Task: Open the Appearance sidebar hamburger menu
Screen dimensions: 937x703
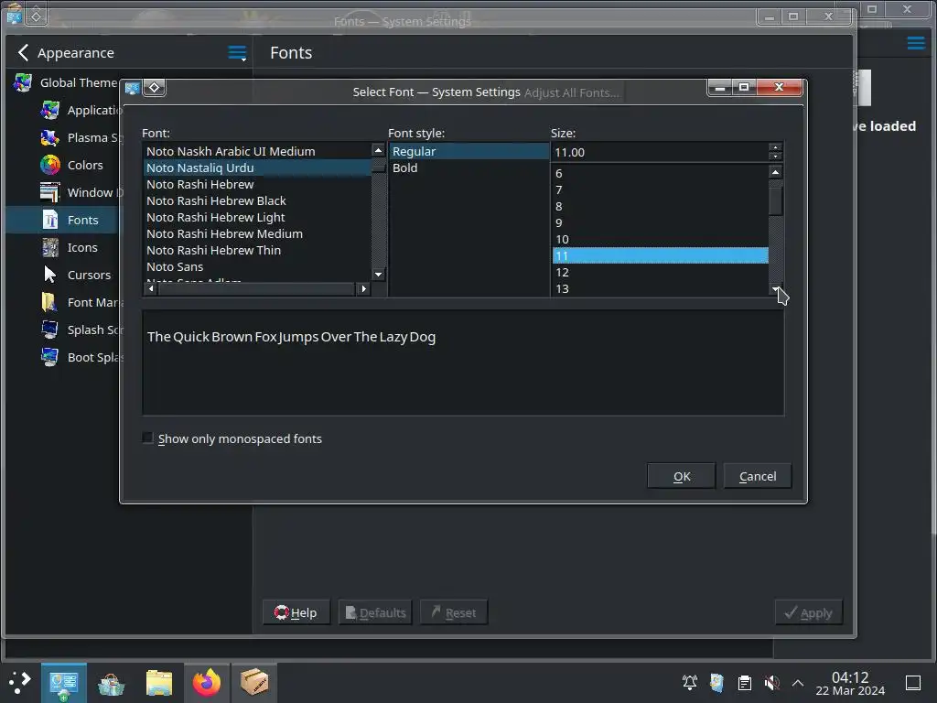Action: coord(237,52)
